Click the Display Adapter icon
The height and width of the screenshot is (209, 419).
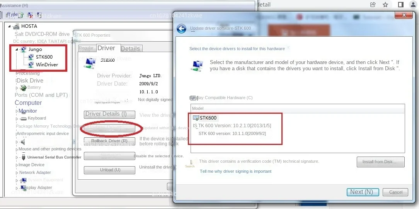[x=23, y=188]
